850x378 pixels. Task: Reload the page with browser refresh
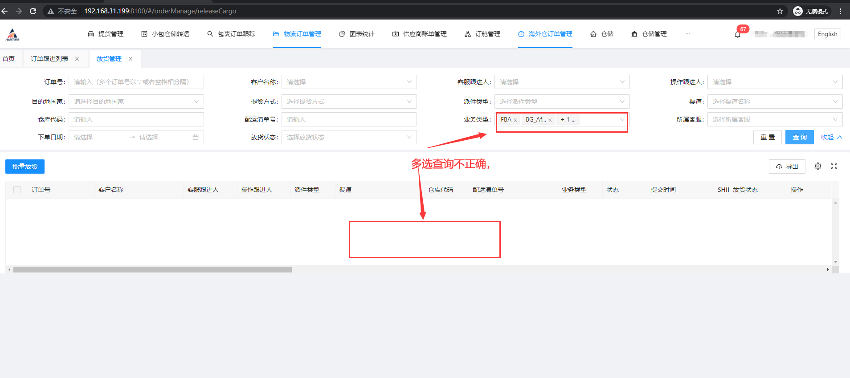[33, 11]
